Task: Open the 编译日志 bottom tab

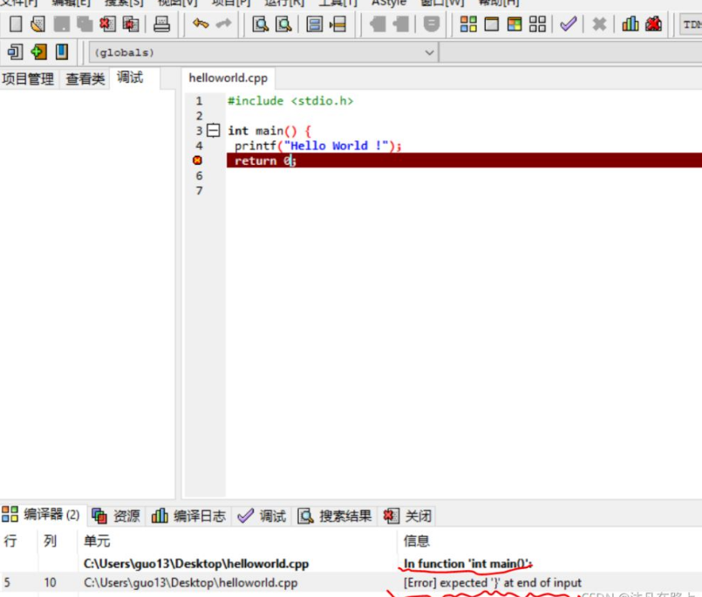Action: point(188,516)
